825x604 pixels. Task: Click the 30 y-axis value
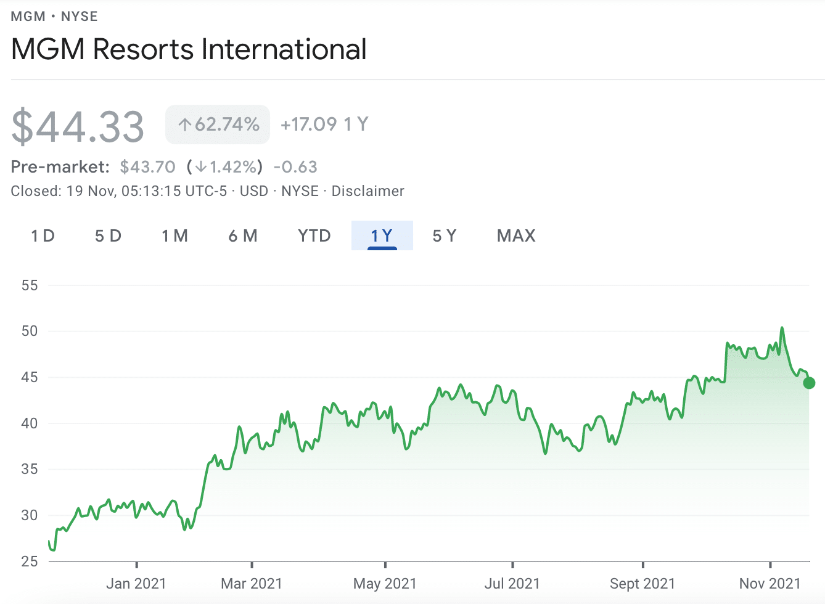coord(30,515)
